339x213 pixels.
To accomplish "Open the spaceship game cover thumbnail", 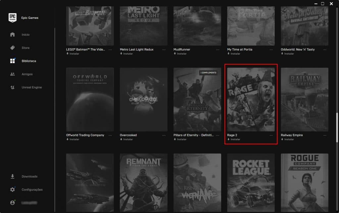I will click(x=90, y=183).
